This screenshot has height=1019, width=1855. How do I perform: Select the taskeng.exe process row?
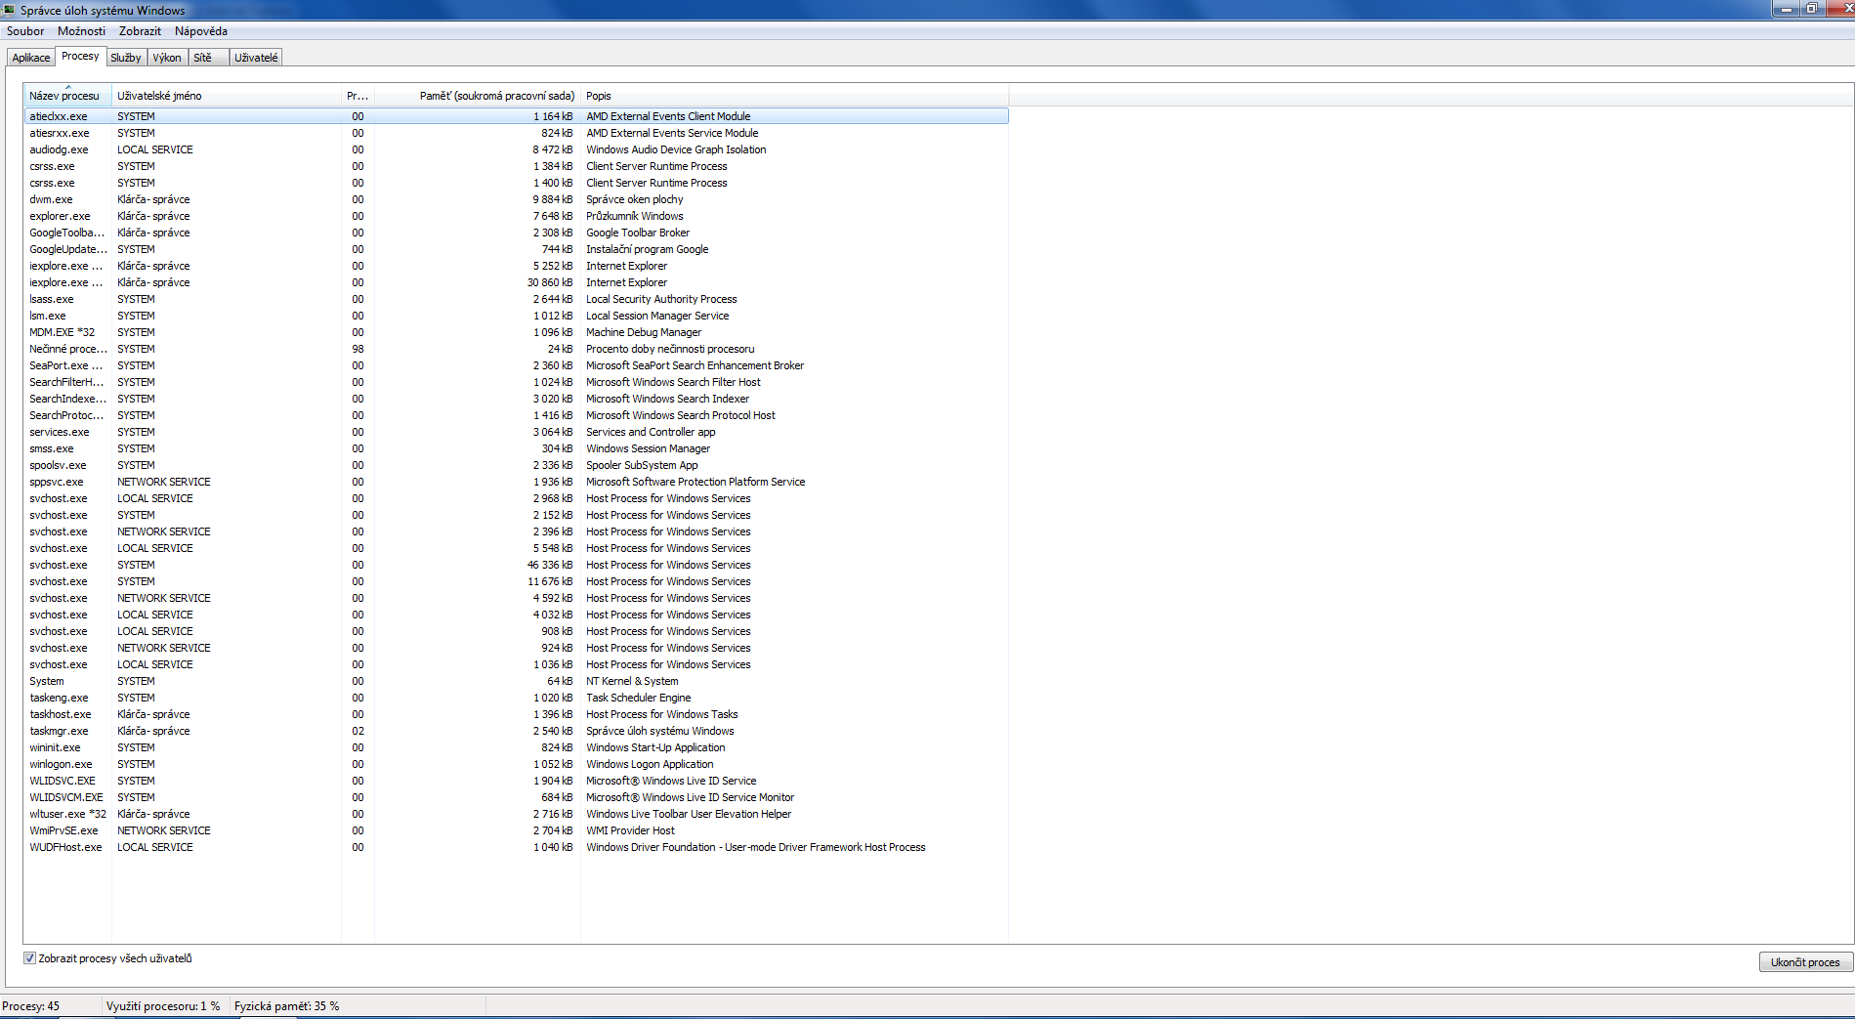point(516,698)
